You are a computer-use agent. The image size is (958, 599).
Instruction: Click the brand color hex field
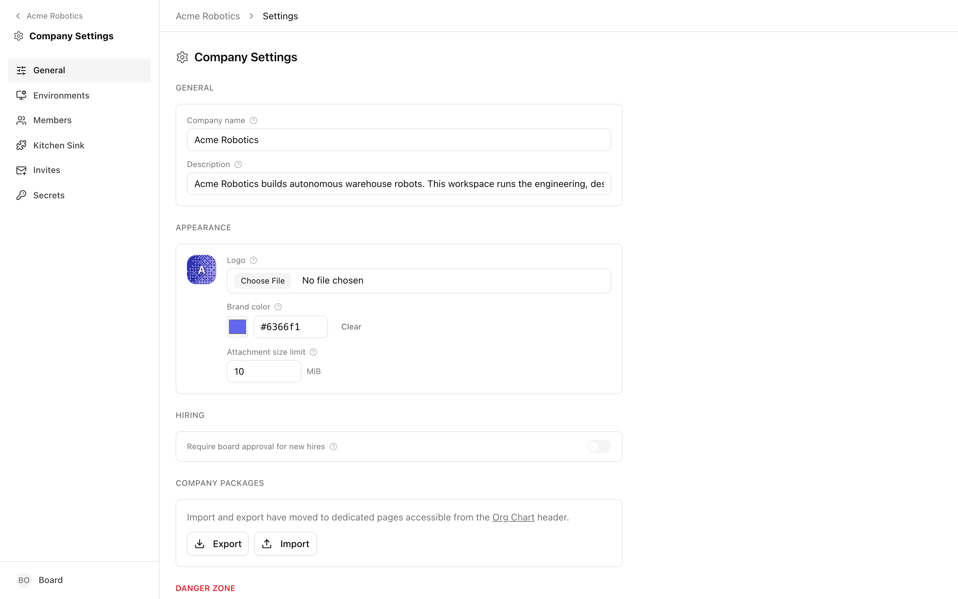click(x=291, y=327)
